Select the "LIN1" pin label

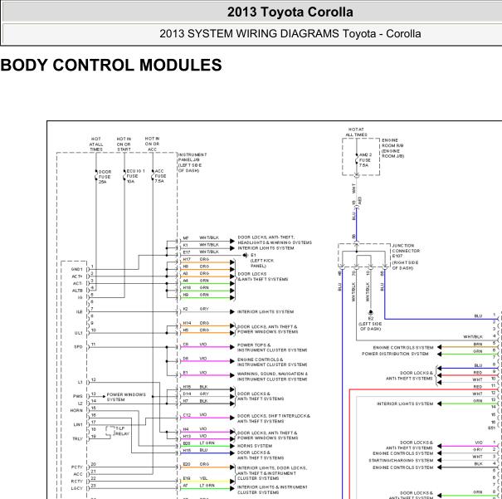(x=78, y=425)
